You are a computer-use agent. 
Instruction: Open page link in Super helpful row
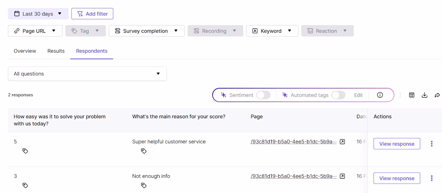(x=294, y=142)
